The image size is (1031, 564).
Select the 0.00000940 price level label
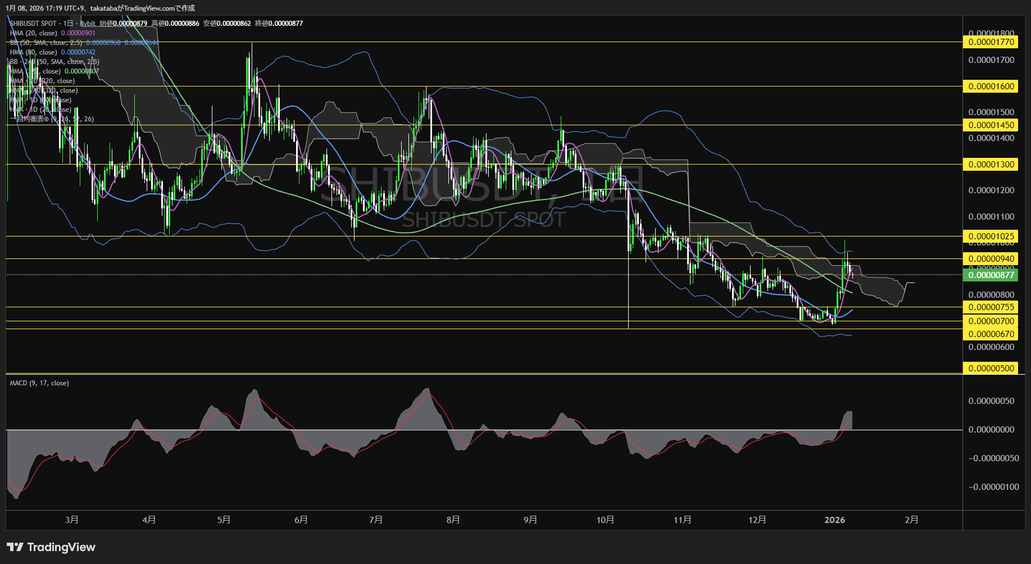[x=992, y=259]
